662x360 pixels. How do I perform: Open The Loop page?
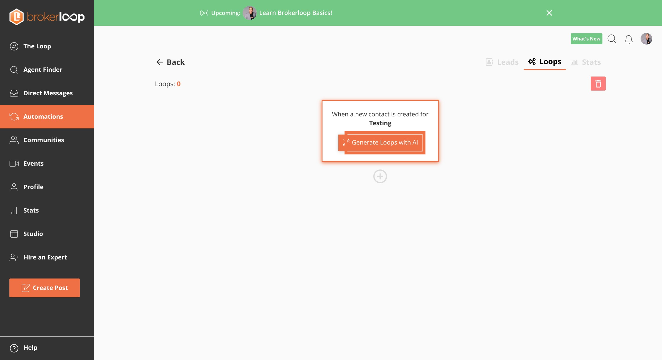[x=47, y=46]
